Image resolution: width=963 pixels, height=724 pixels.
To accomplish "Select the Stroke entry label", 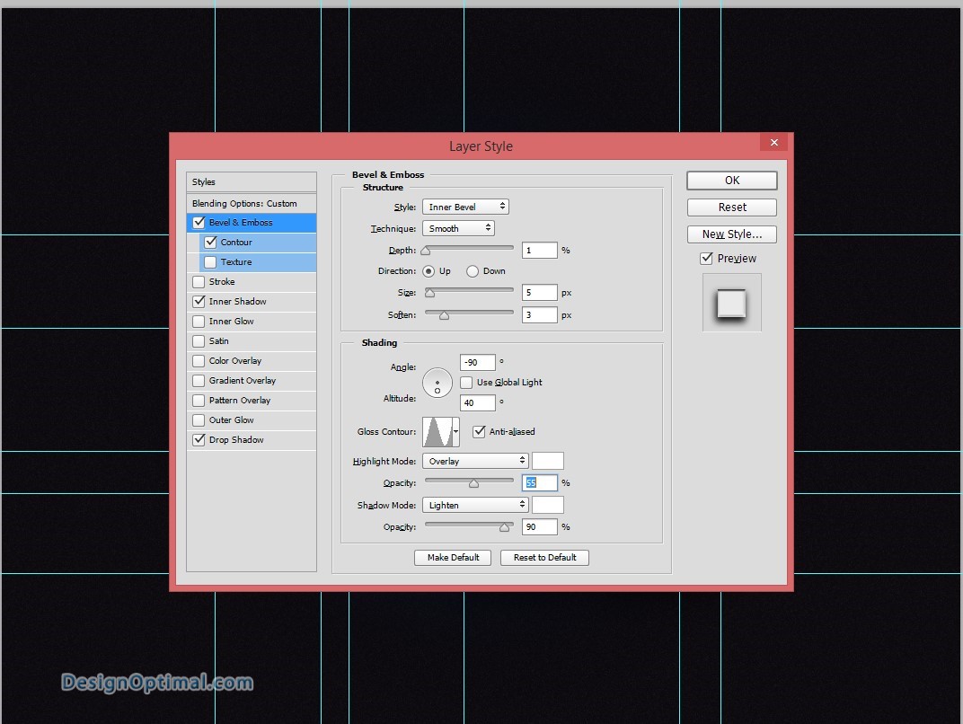I will (x=222, y=282).
